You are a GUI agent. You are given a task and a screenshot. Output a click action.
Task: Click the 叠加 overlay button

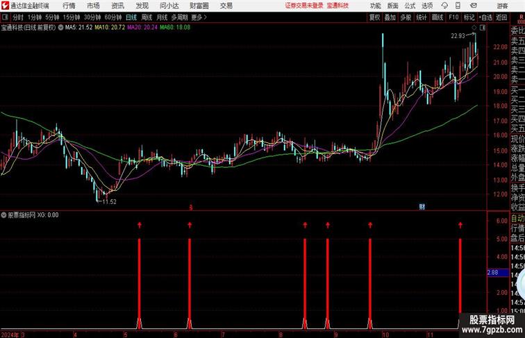[390, 17]
